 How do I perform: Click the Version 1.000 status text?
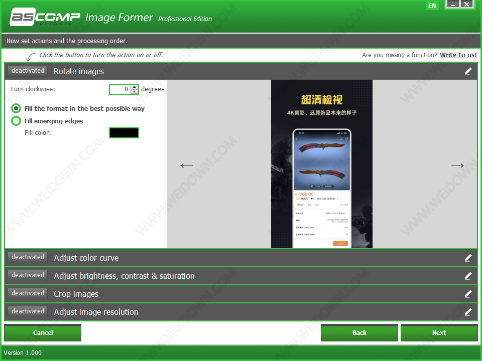pyautogui.click(x=23, y=352)
